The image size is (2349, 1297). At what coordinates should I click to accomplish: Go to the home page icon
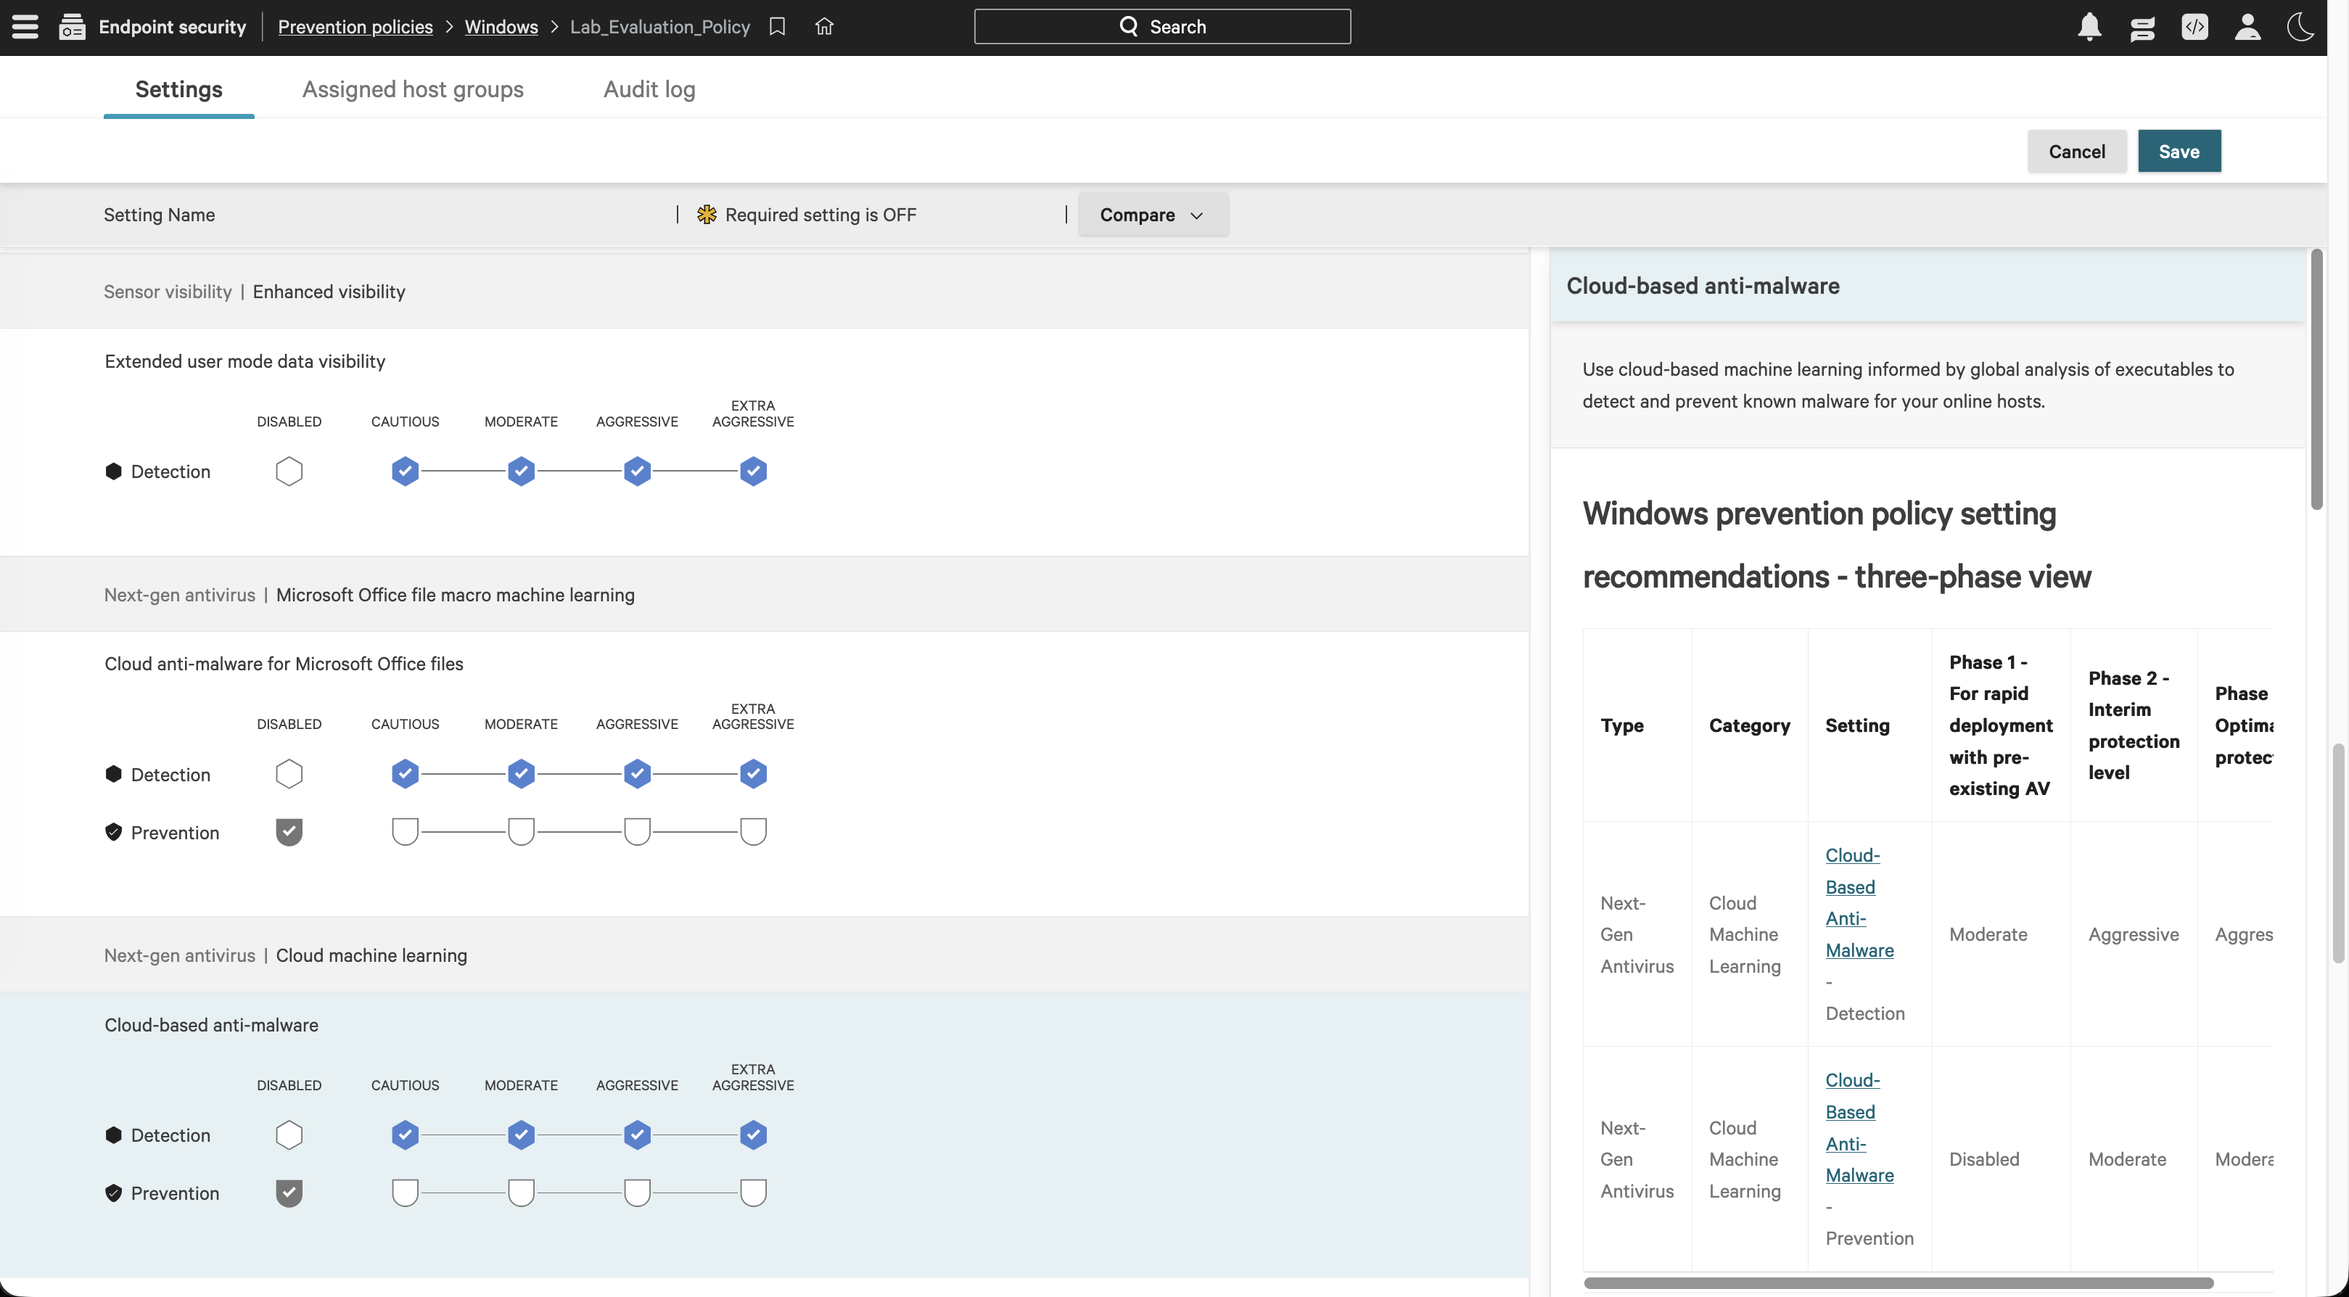(x=824, y=26)
